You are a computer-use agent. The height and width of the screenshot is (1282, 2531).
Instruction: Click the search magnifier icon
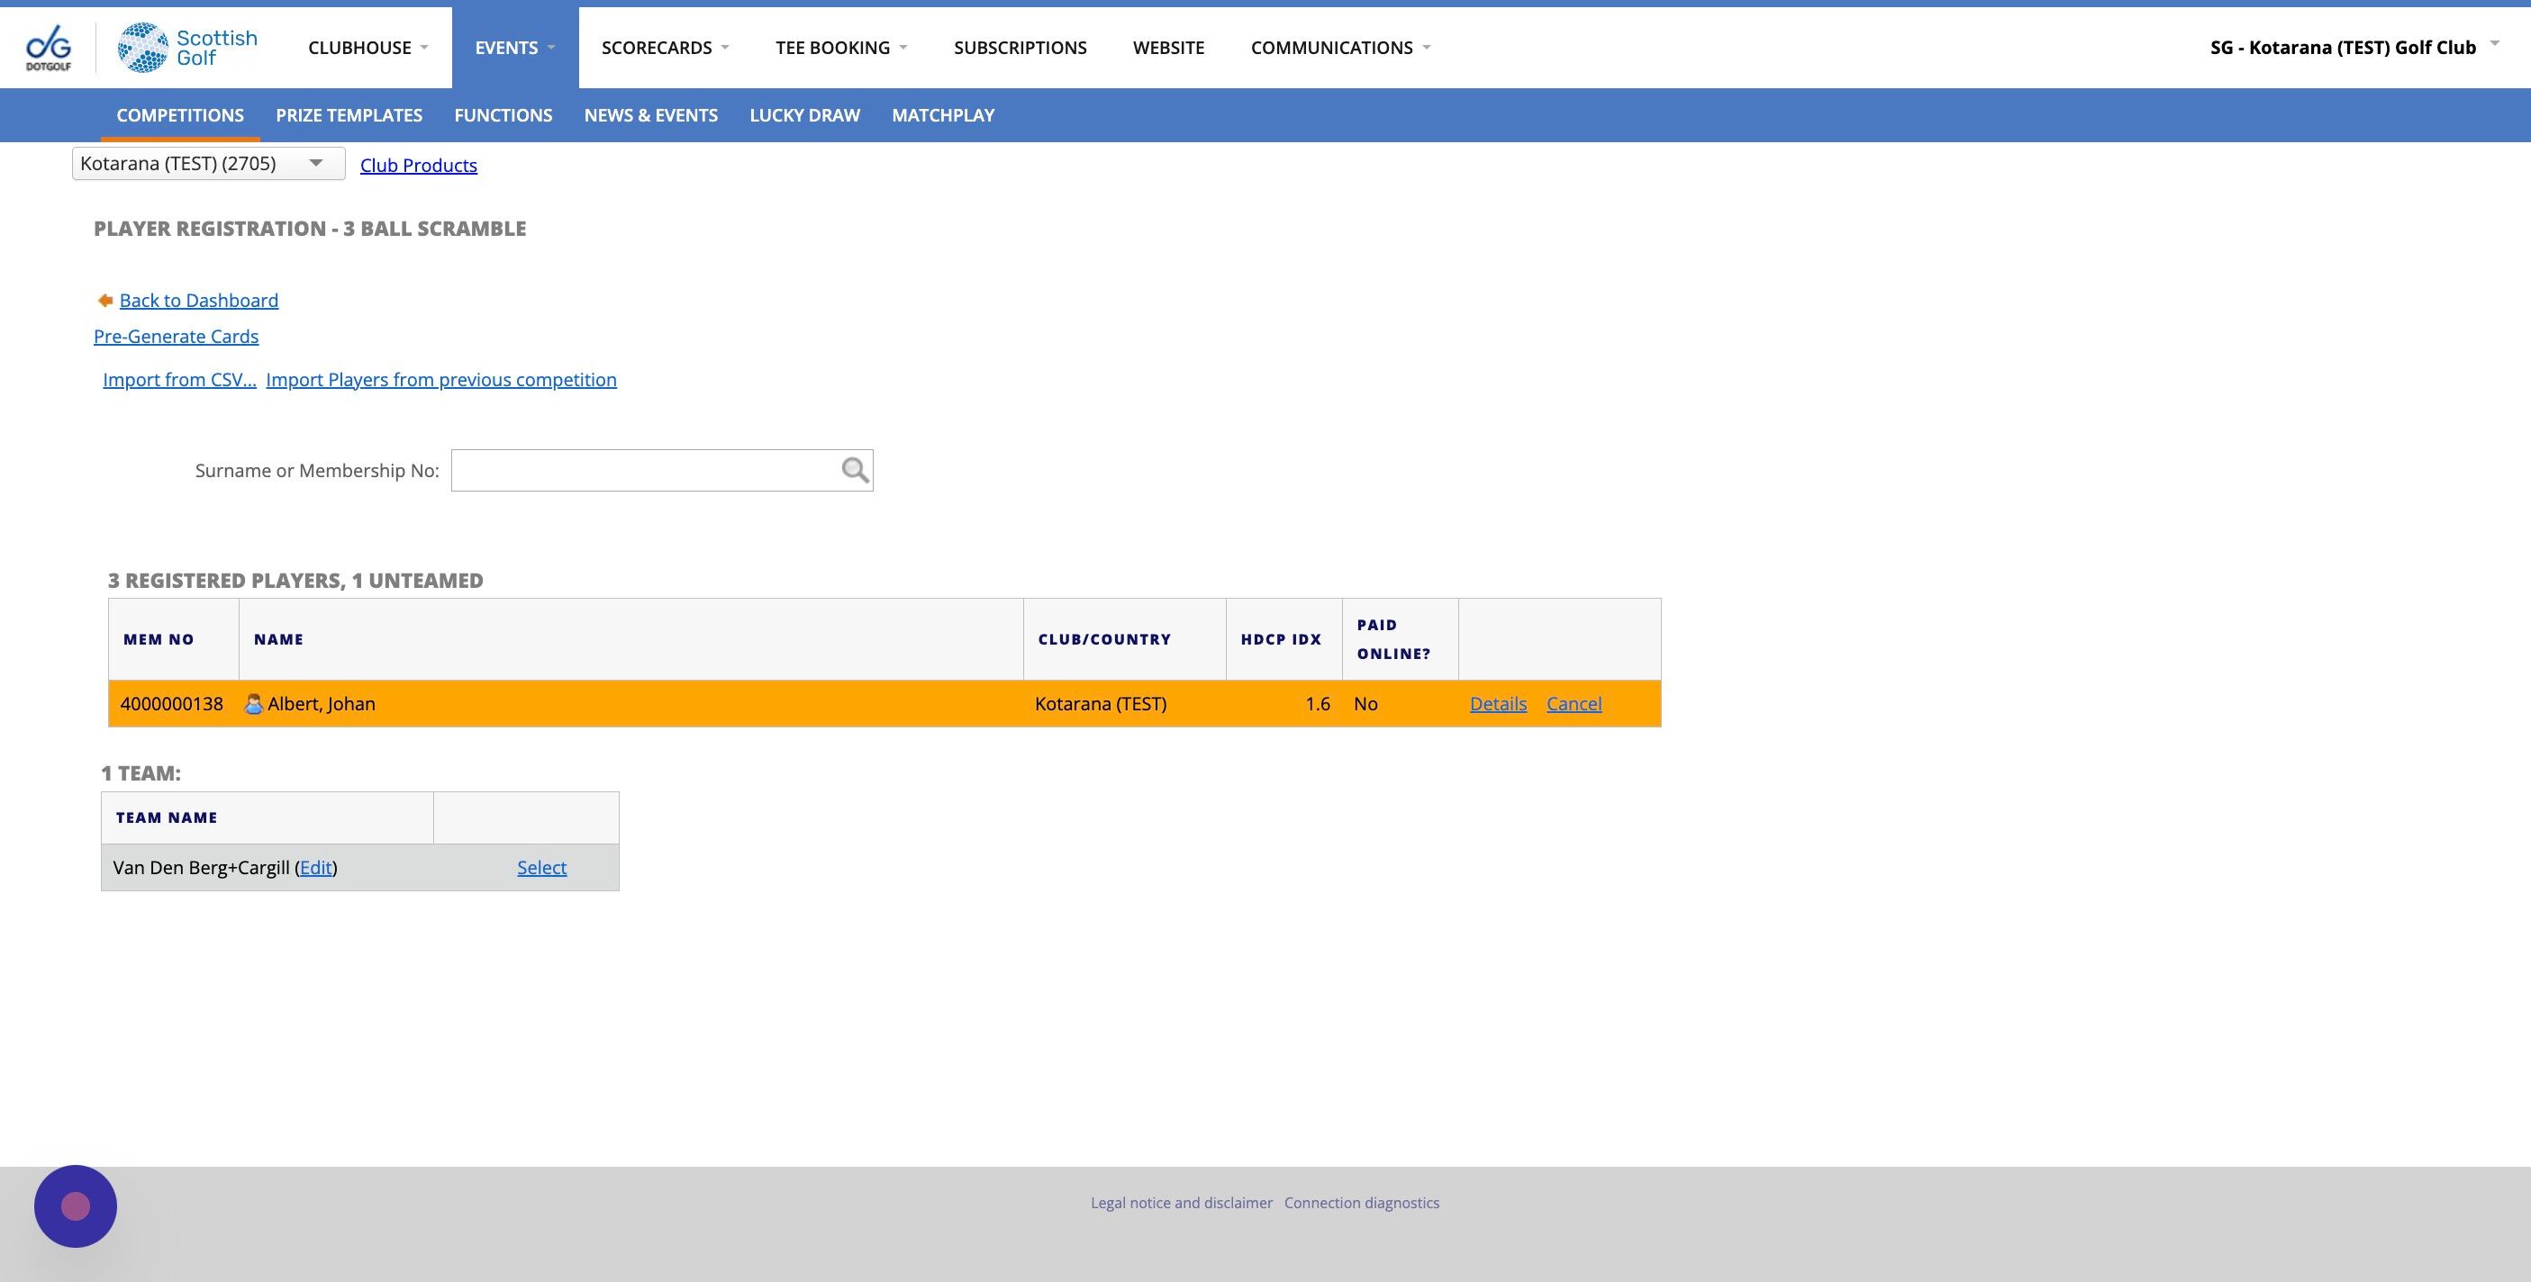point(854,471)
